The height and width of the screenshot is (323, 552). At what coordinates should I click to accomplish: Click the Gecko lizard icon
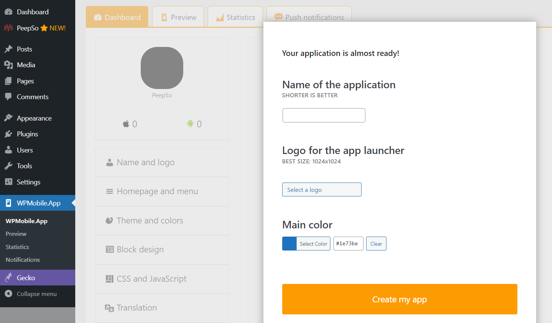[8, 278]
